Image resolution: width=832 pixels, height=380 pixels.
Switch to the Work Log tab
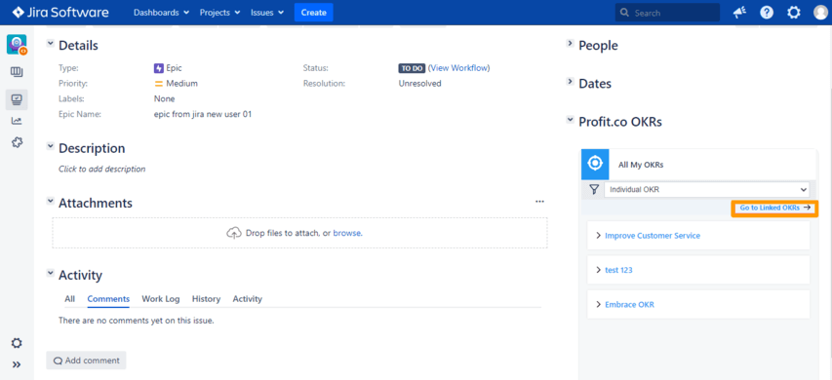[161, 299]
